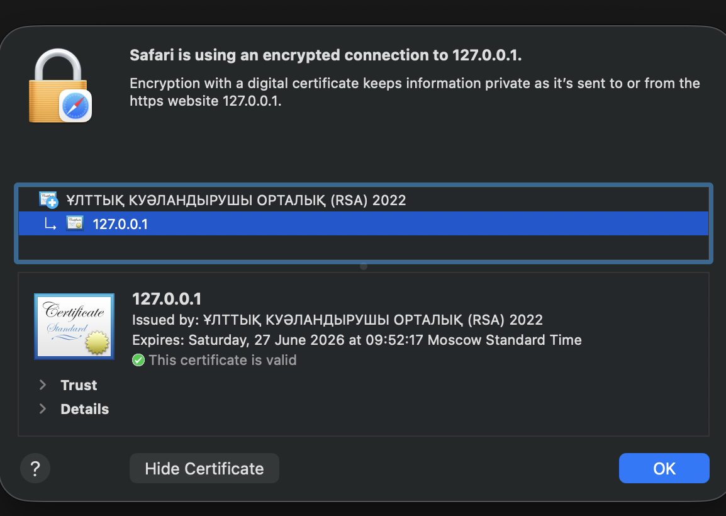Click the empty row in the certificate chain list
The image size is (726, 516).
[364, 247]
